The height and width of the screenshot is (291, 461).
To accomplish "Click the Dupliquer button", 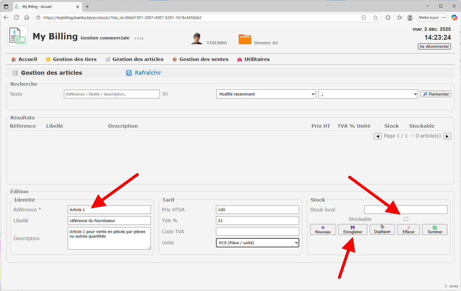I will (382, 229).
